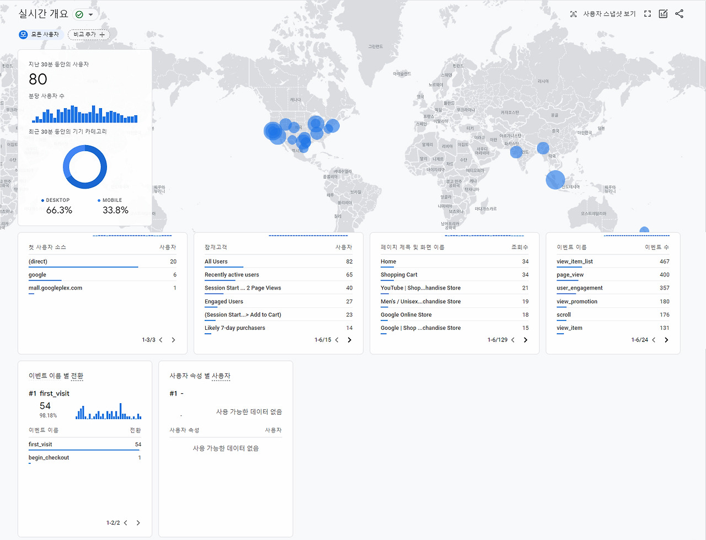
Task: Go to next page in 첫 사용자 소스 card
Action: click(173, 340)
